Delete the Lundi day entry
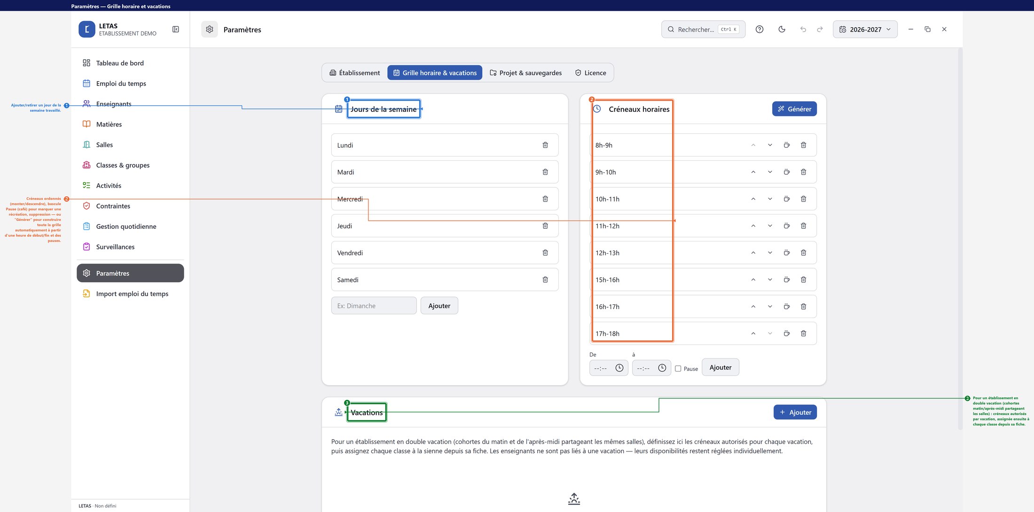This screenshot has width=1034, height=512. [x=545, y=145]
